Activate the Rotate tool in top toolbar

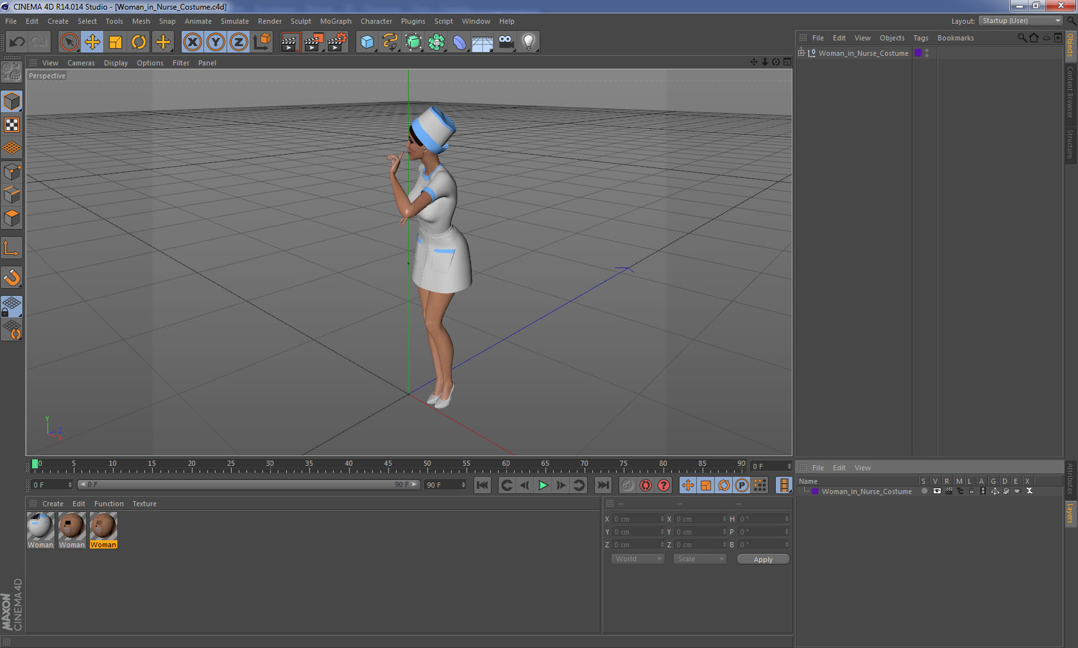click(x=139, y=42)
